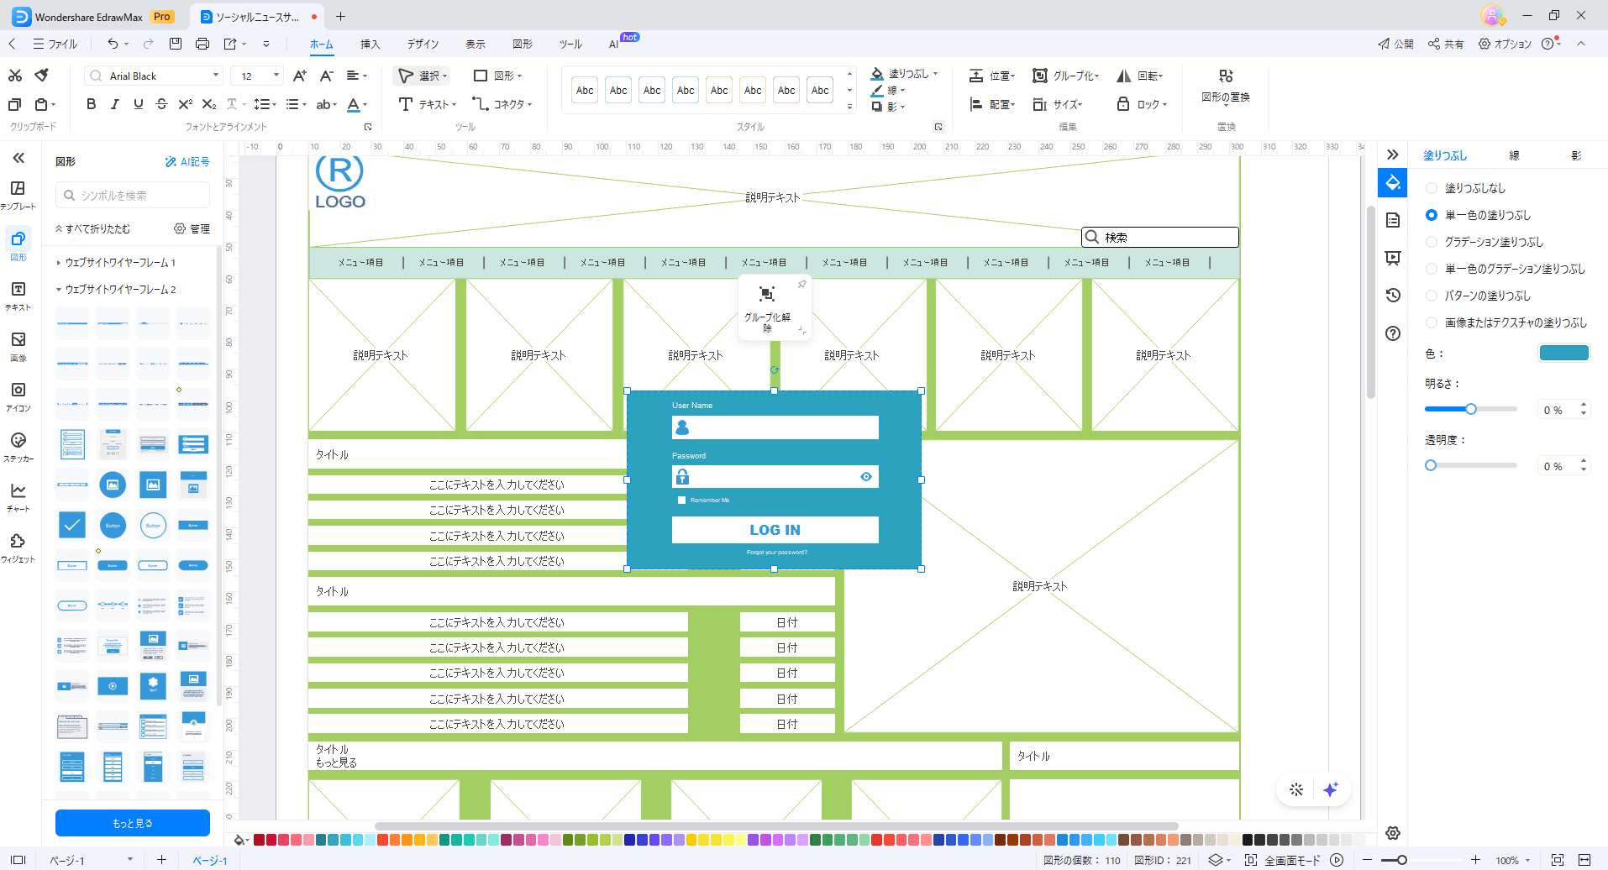1608x870 pixels.
Task: Click the Print icon in quick access bar
Action: (x=202, y=44)
